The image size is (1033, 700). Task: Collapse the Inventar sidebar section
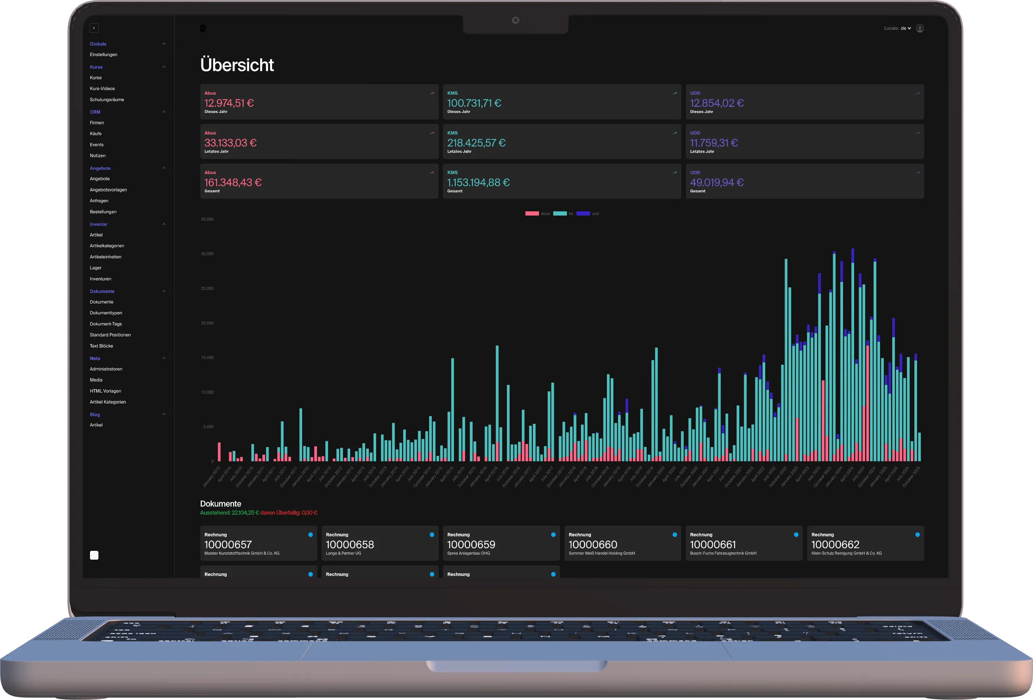(x=164, y=224)
